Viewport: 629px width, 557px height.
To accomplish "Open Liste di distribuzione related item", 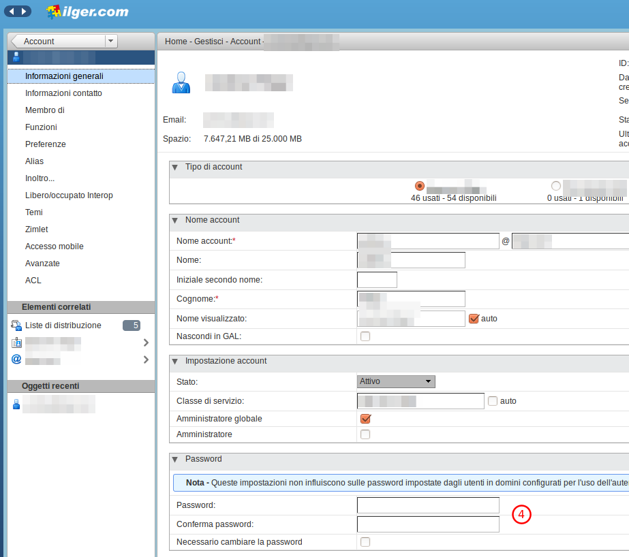I will 63,325.
